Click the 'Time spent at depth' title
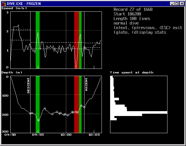 click(x=132, y=73)
